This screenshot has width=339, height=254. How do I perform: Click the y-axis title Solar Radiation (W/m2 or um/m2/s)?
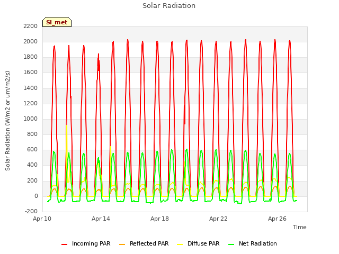[7, 121]
